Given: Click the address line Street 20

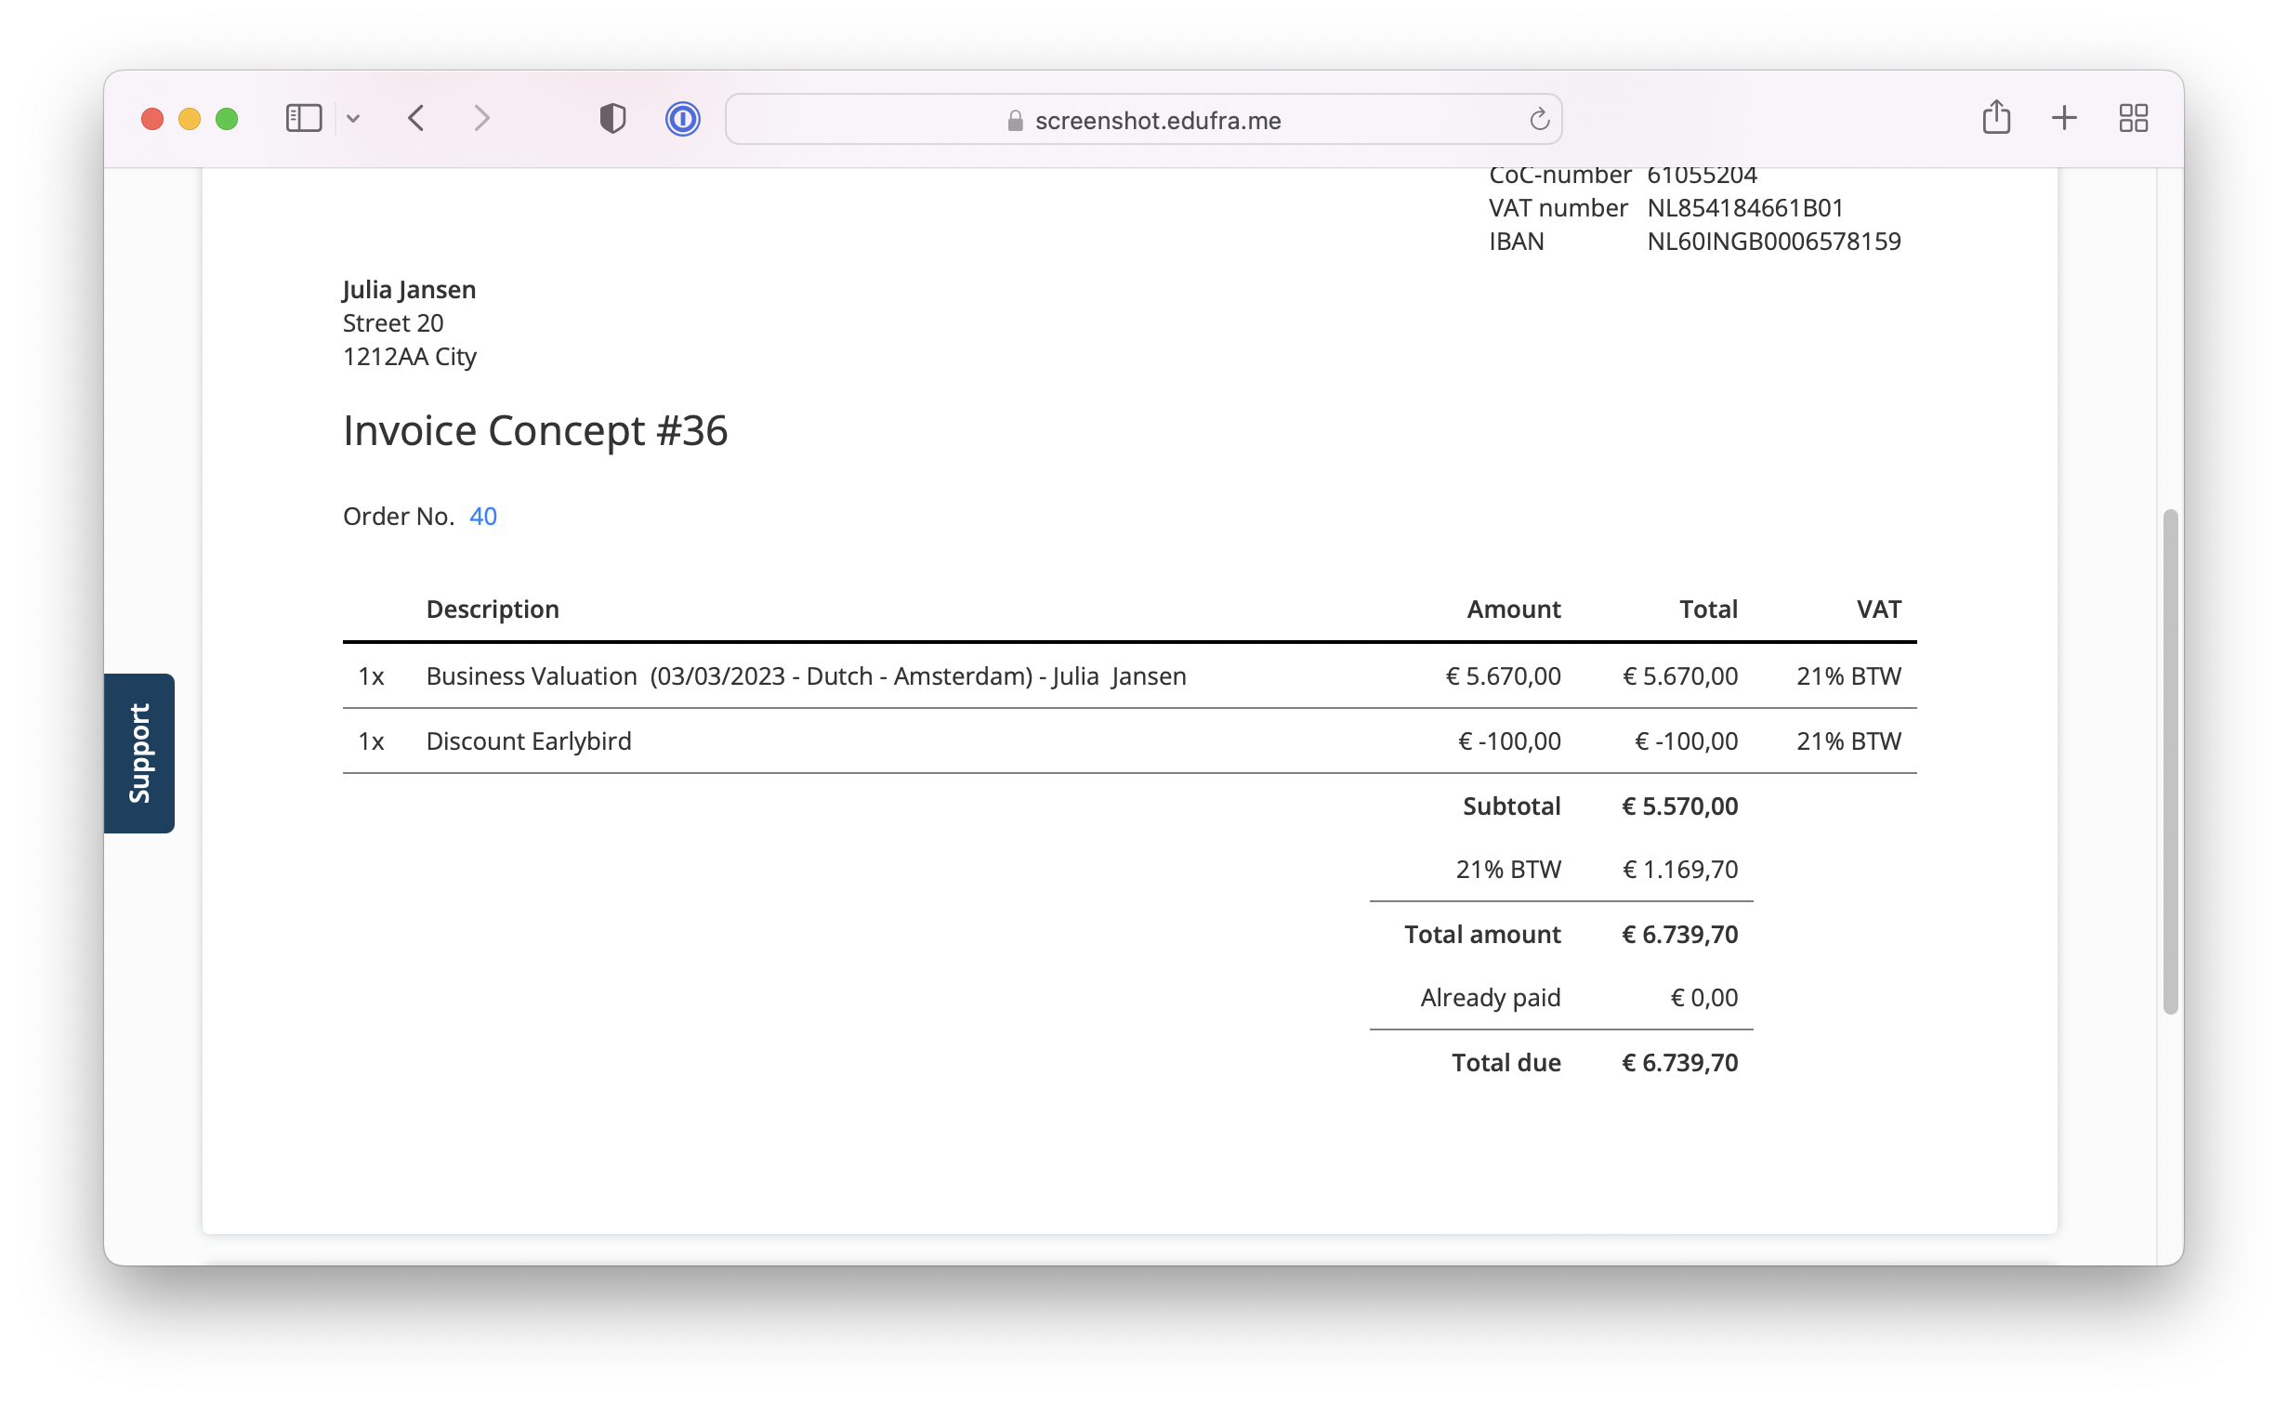Looking at the screenshot, I should pos(393,323).
